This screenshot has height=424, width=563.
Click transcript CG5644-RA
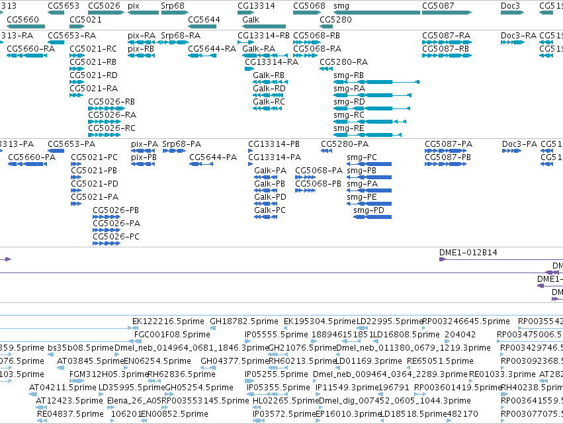[x=202, y=56]
